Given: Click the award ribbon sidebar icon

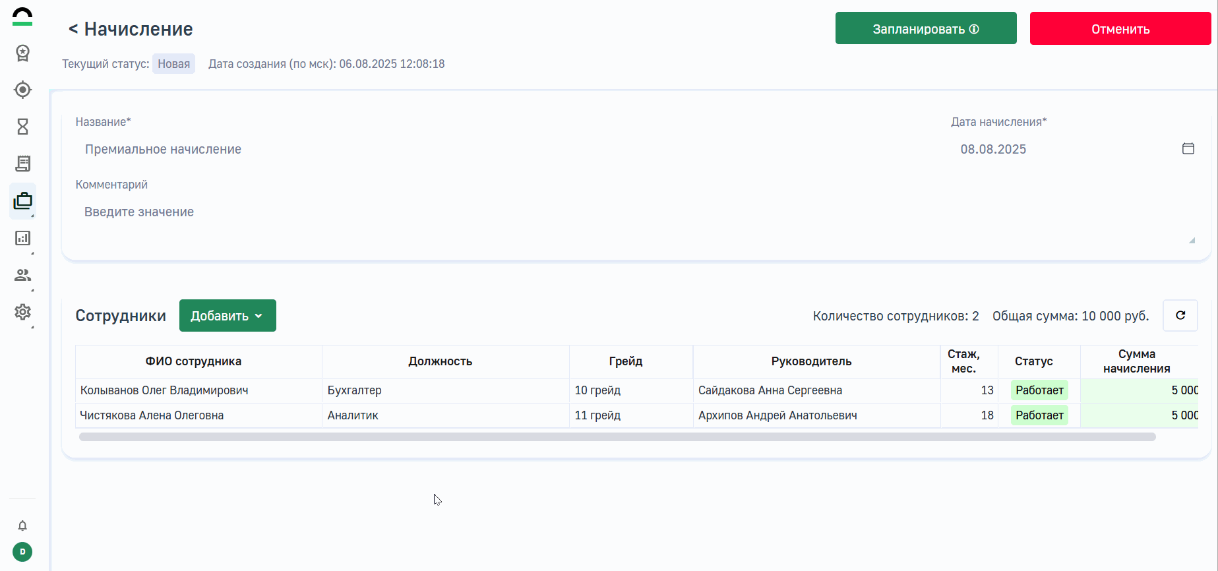Looking at the screenshot, I should 22,53.
